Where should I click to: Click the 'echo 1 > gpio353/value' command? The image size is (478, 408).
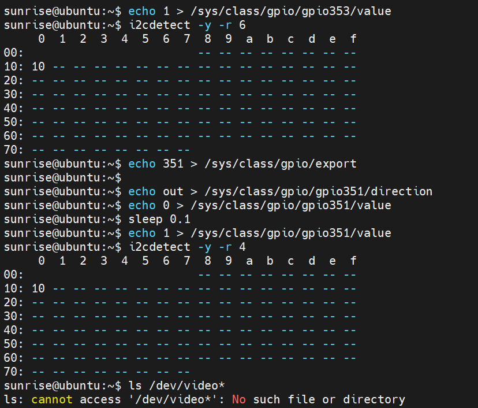(259, 11)
